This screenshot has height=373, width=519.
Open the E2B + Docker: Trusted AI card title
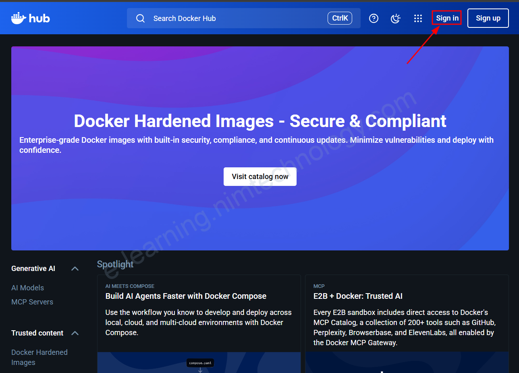[x=358, y=296]
